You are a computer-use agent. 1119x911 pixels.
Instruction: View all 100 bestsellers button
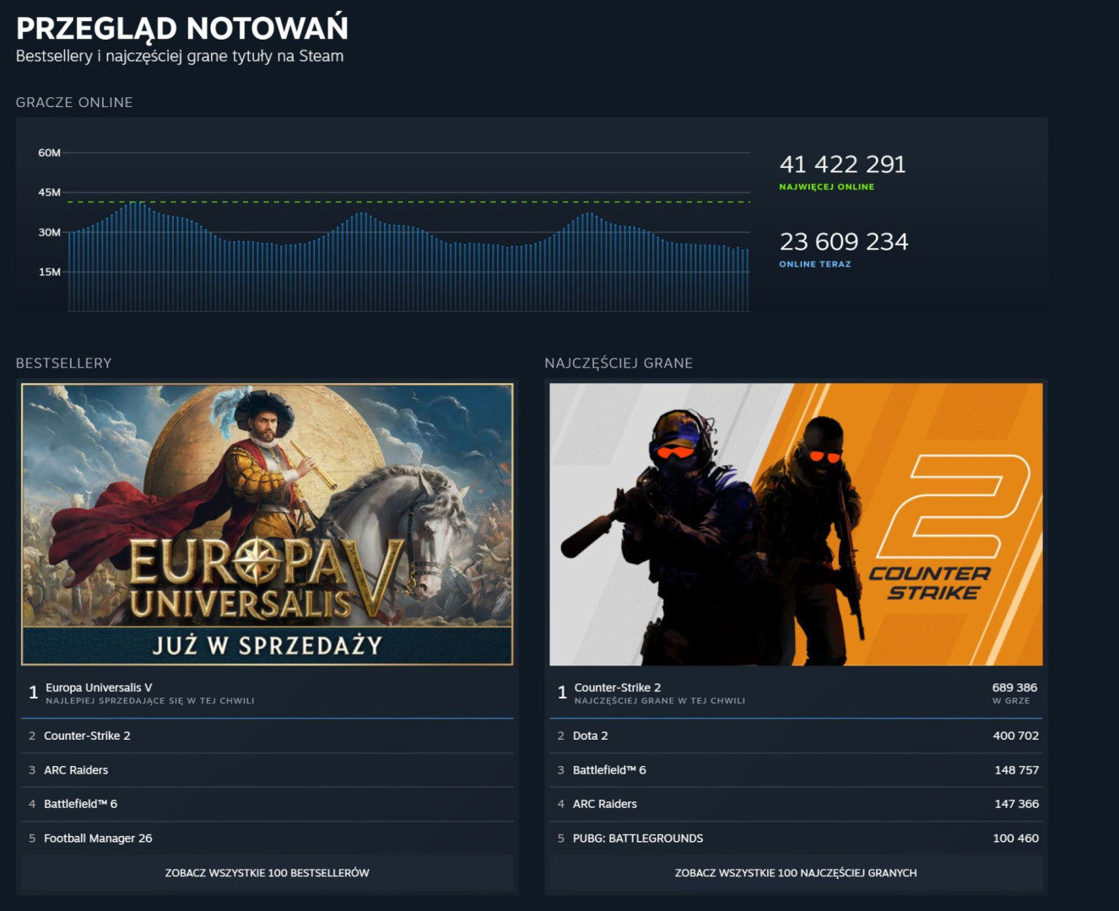point(267,873)
